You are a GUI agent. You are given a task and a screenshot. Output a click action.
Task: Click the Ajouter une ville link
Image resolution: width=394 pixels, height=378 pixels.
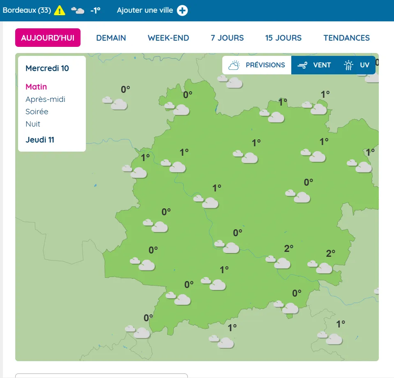[145, 10]
